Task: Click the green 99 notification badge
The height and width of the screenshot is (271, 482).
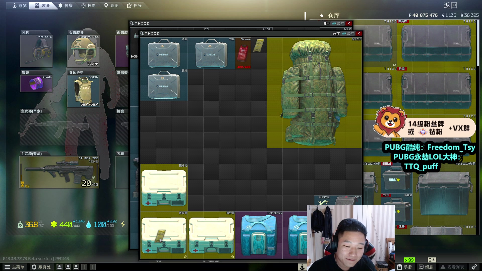Action: point(409,260)
